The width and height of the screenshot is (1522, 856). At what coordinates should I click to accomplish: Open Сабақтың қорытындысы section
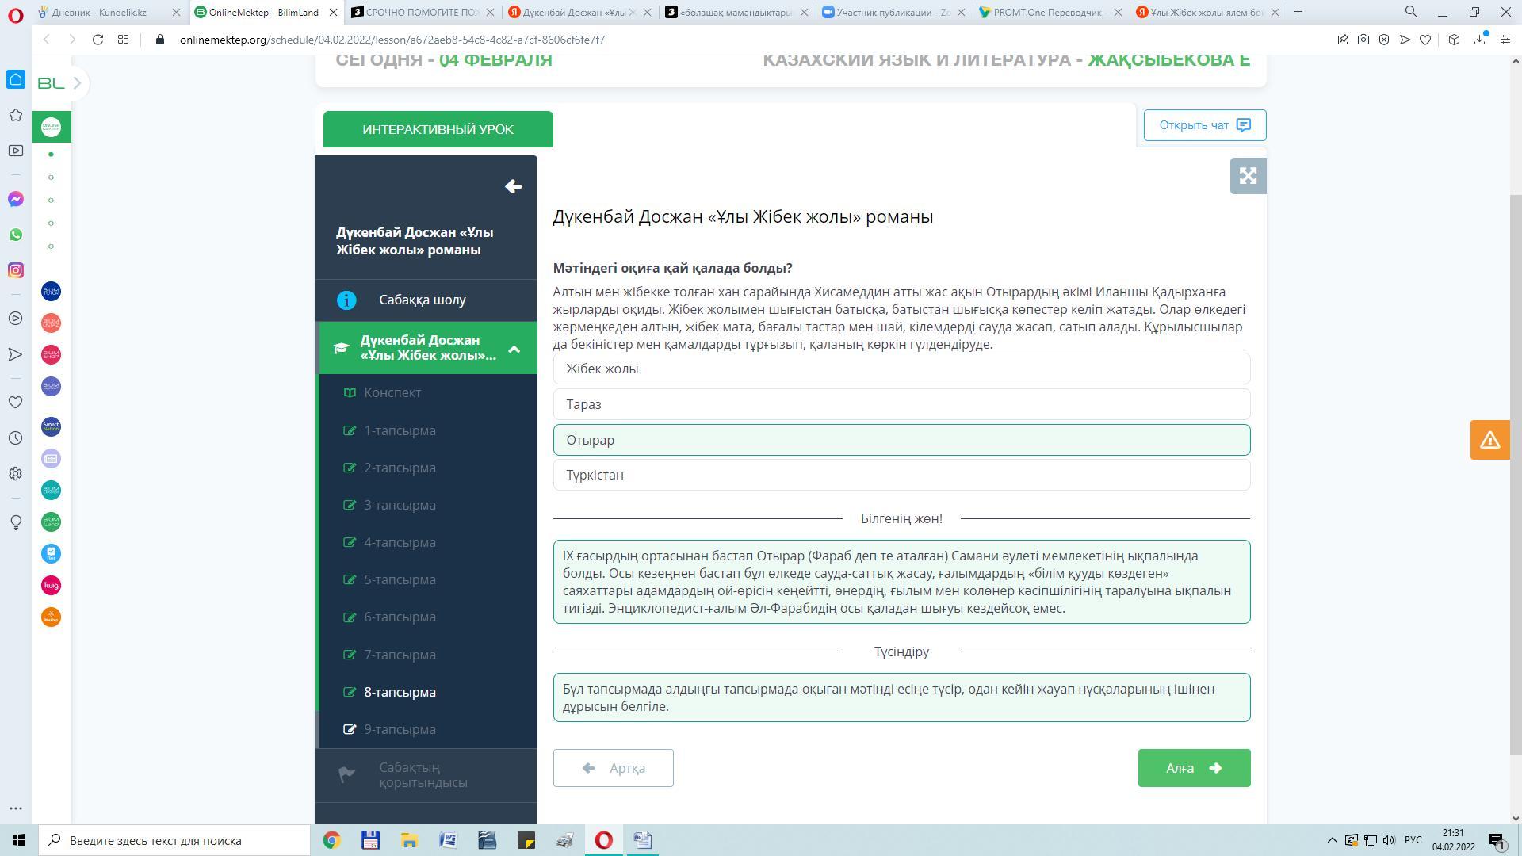tap(426, 775)
